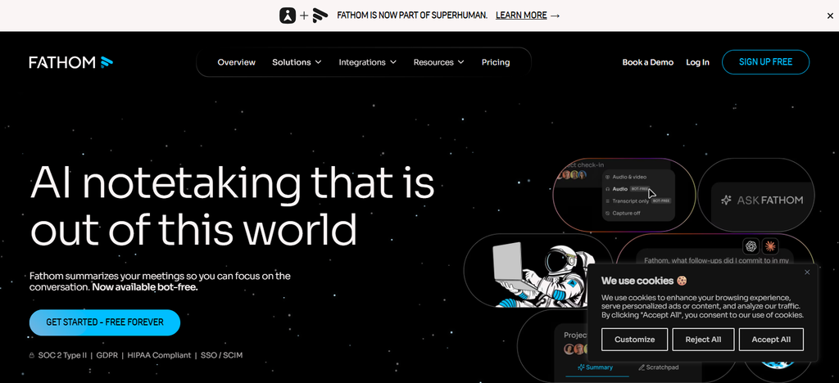Open the Pricing page
The height and width of the screenshot is (383, 839).
tap(496, 62)
